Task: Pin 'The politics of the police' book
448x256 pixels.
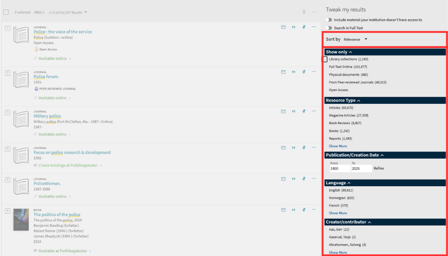Action: (x=304, y=210)
